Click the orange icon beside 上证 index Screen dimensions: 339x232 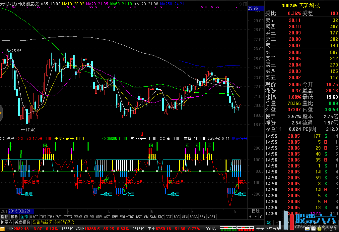(x=2, y=228)
